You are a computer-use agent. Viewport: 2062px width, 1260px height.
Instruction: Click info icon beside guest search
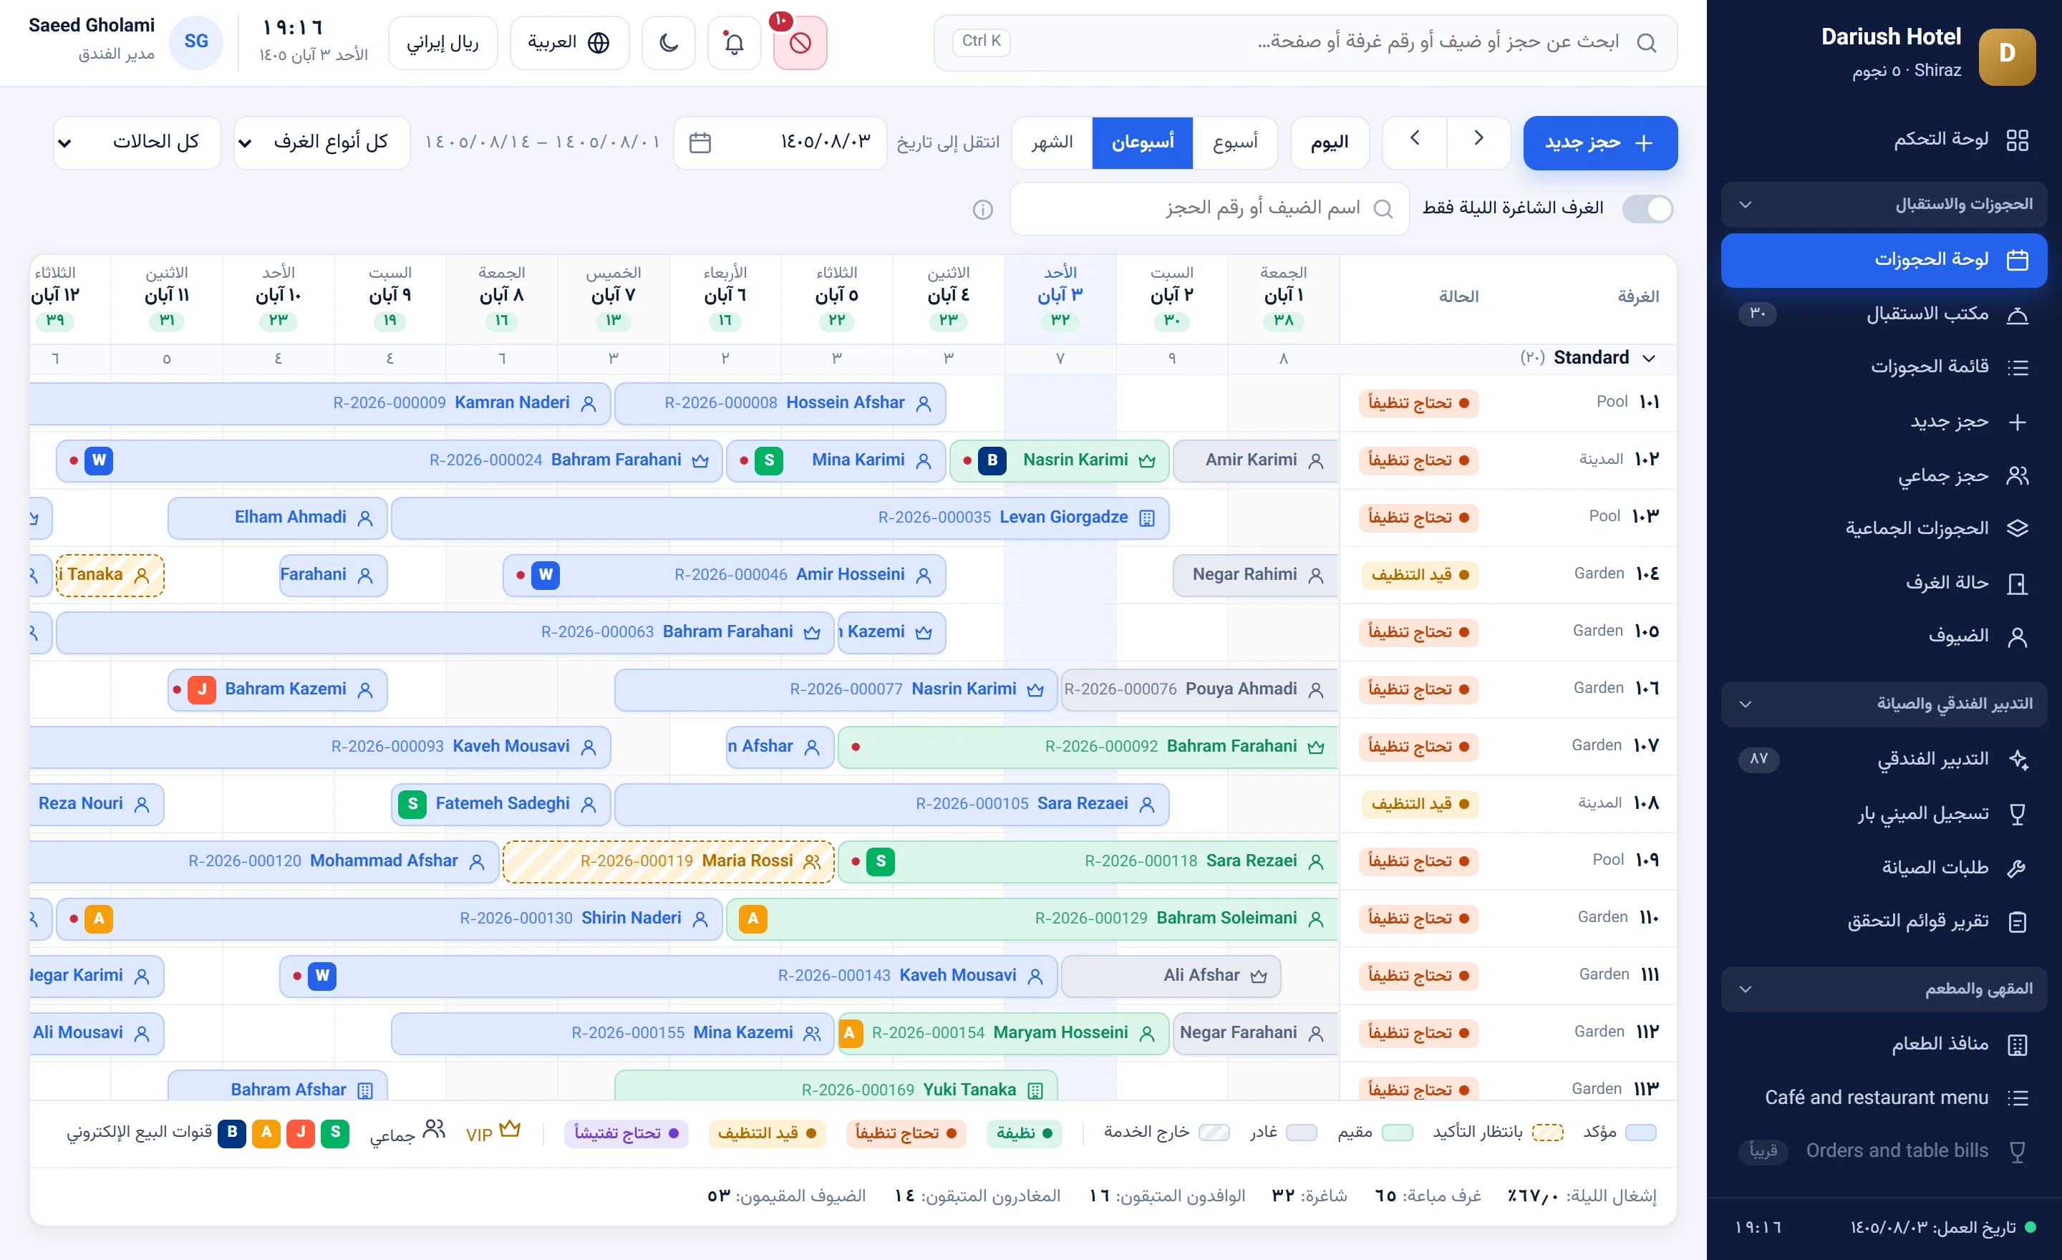[982, 209]
